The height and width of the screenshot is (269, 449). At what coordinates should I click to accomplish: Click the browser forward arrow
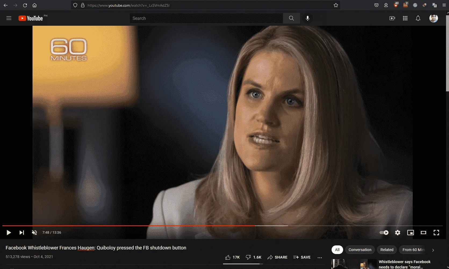coord(15,5)
